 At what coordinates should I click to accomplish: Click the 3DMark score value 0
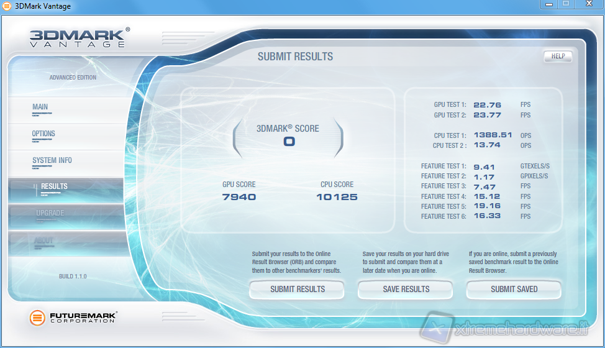click(289, 142)
